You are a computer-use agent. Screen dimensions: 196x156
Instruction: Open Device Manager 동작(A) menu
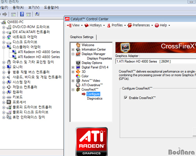point(18,7)
